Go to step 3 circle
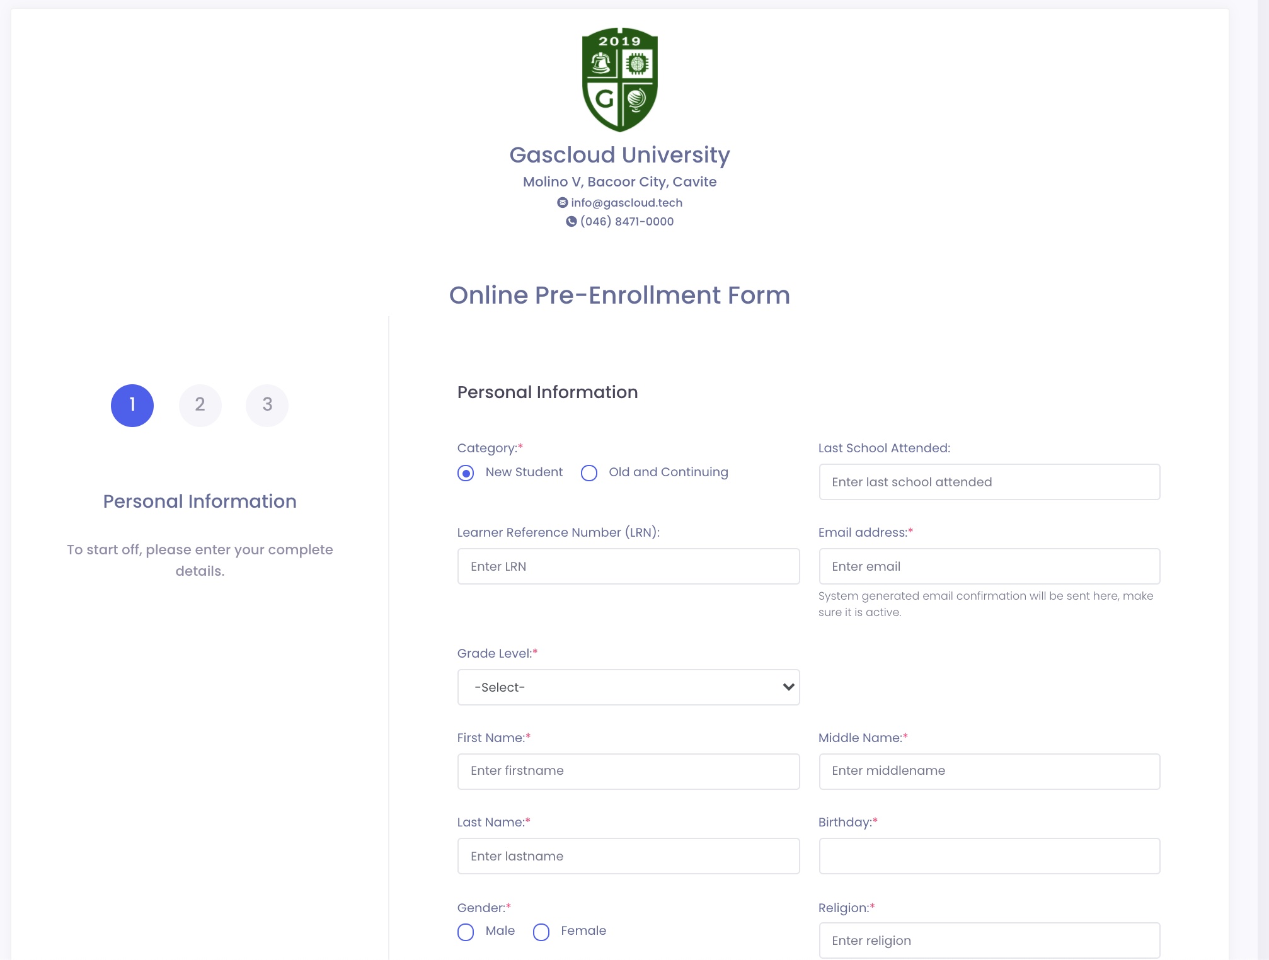Image resolution: width=1269 pixels, height=960 pixels. pyautogui.click(x=267, y=405)
